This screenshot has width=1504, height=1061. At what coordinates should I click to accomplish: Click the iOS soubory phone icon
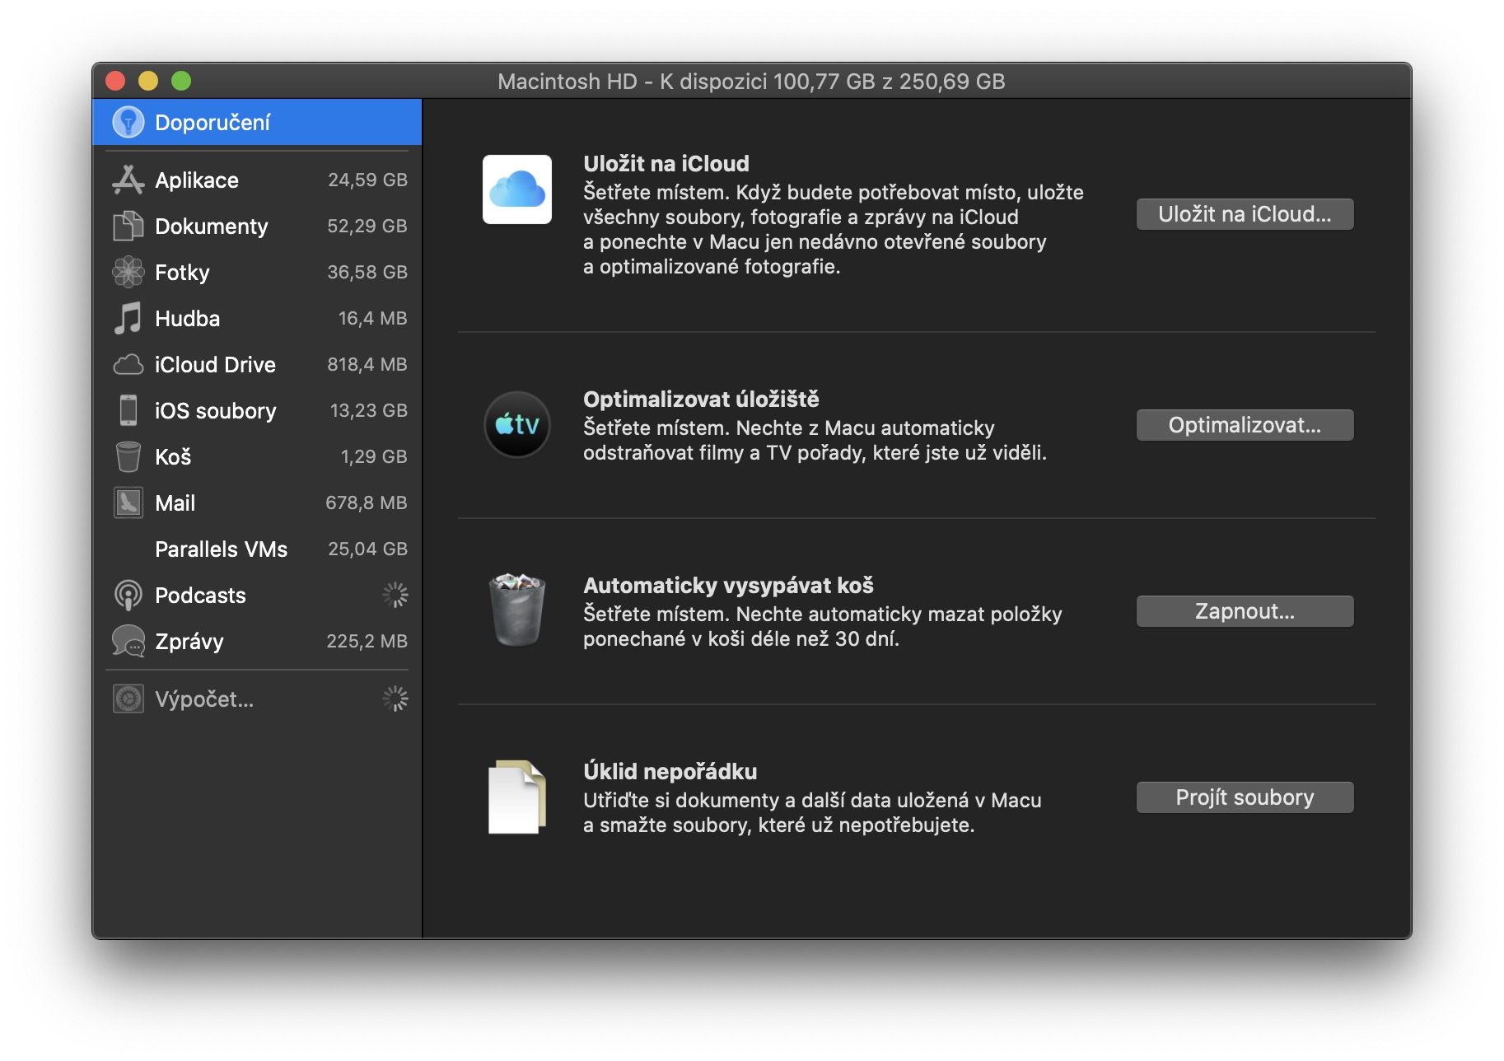pos(128,410)
